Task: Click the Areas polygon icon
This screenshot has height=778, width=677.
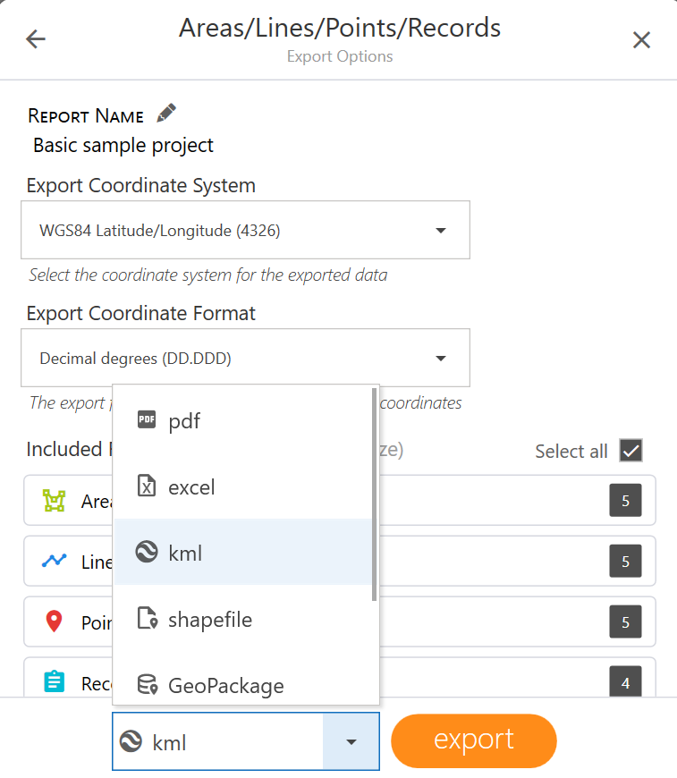Action: 55,501
